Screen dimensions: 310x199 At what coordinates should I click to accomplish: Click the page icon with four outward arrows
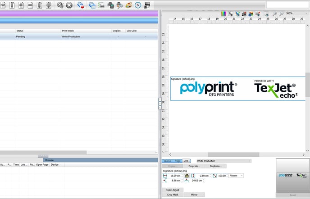click(49, 5)
